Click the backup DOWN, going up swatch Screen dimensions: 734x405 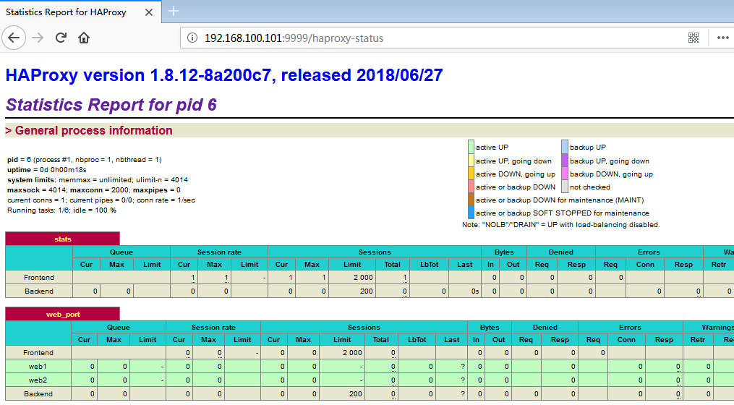point(565,174)
